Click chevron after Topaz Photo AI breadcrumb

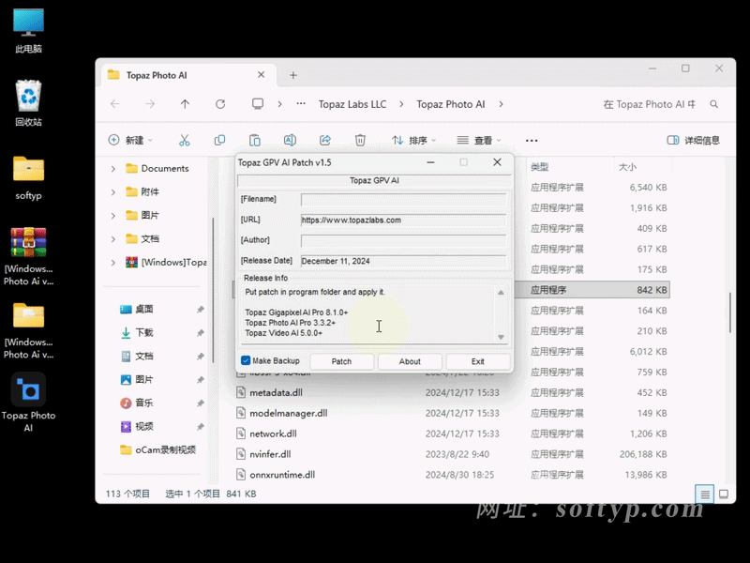point(501,104)
